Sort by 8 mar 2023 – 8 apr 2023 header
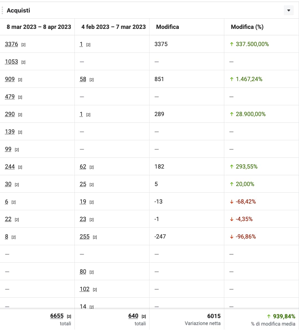Viewport: 299px width, 331px height. point(39,27)
